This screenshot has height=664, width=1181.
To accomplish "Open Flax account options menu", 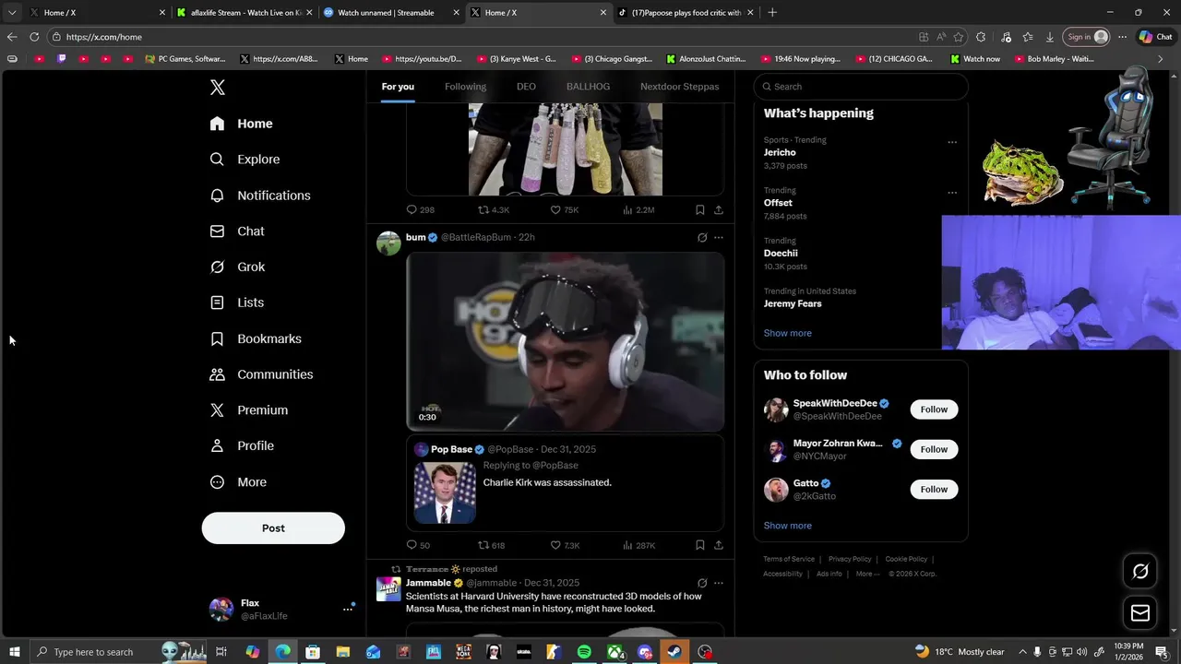I will (x=348, y=609).
